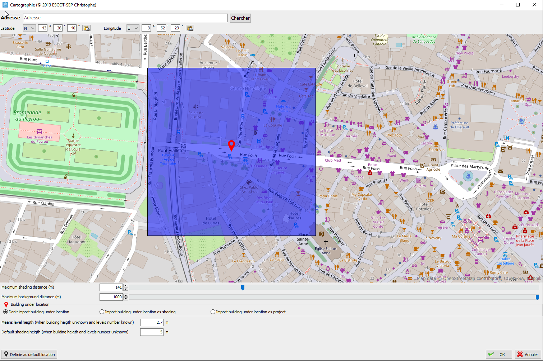The height and width of the screenshot is (361, 543).
Task: Click the Palais de Justice scales icon
Action: click(x=196, y=107)
